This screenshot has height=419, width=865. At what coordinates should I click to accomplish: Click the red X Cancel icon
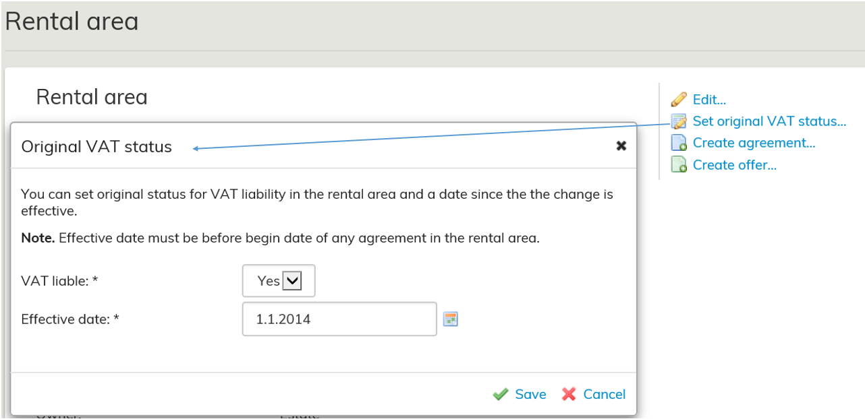pyautogui.click(x=569, y=394)
